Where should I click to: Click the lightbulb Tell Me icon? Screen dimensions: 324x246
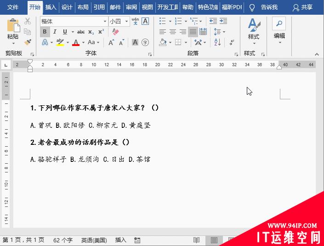click(x=252, y=8)
